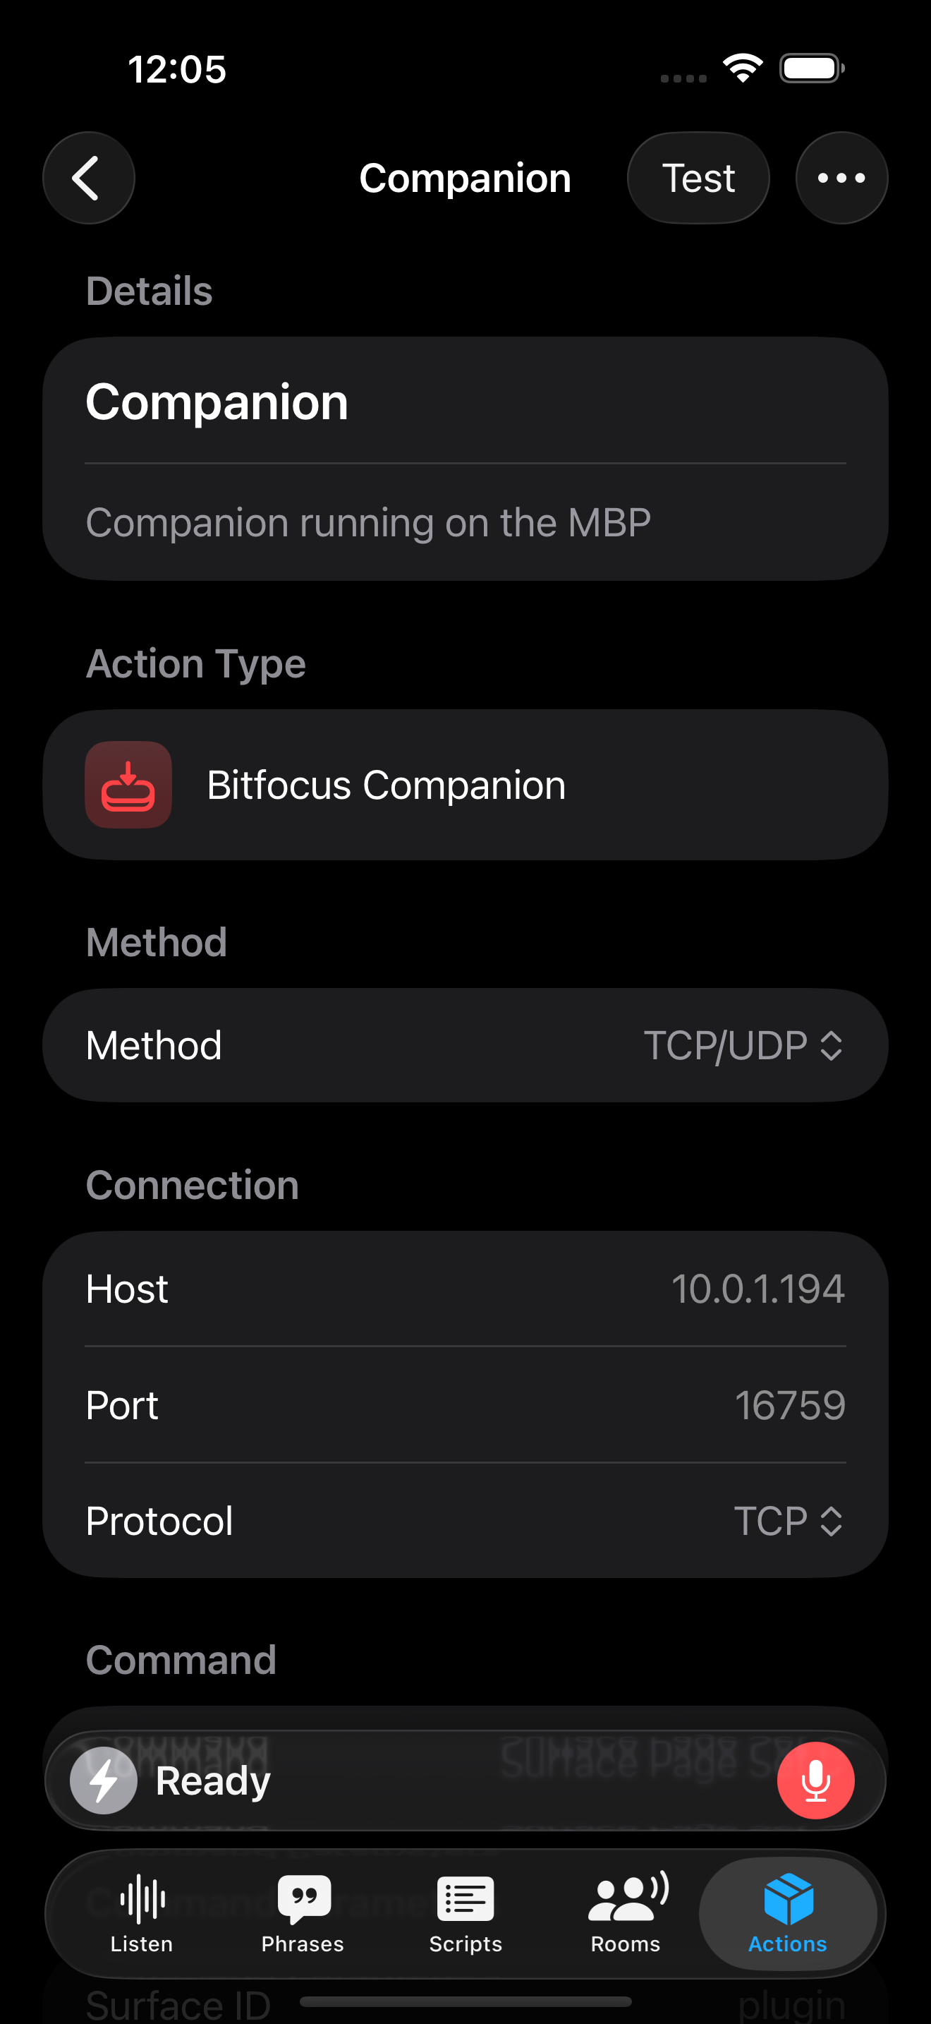931x2024 pixels.
Task: Tap the red microphone button
Action: pyautogui.click(x=815, y=1780)
